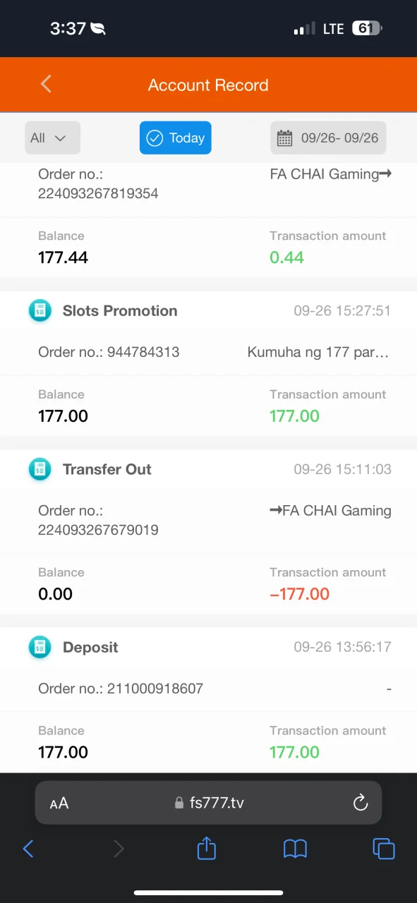
Task: Tap the Safari share icon
Action: [x=206, y=848]
